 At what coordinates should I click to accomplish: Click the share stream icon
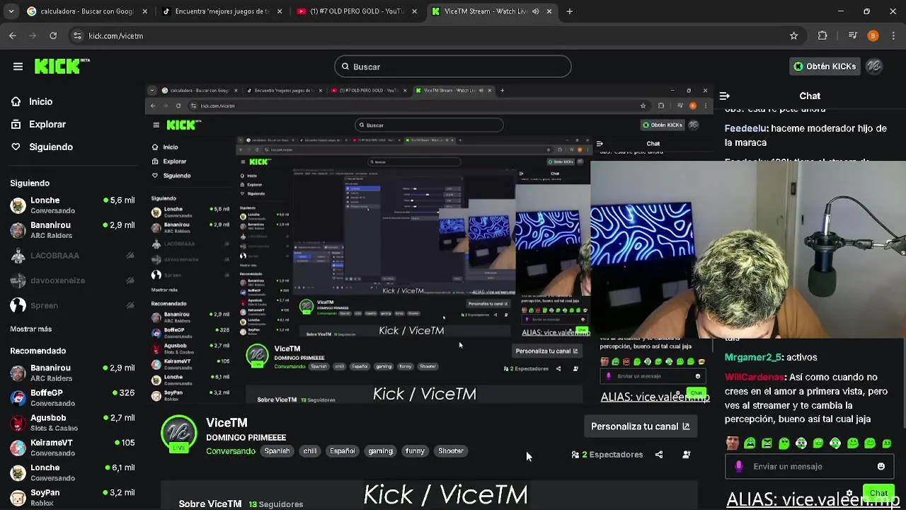click(659, 455)
